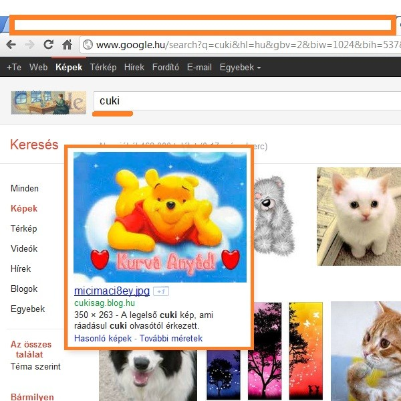Click the Winnie the Pooh preview image
Viewport: 401px width, 401px height.
pyautogui.click(x=160, y=217)
